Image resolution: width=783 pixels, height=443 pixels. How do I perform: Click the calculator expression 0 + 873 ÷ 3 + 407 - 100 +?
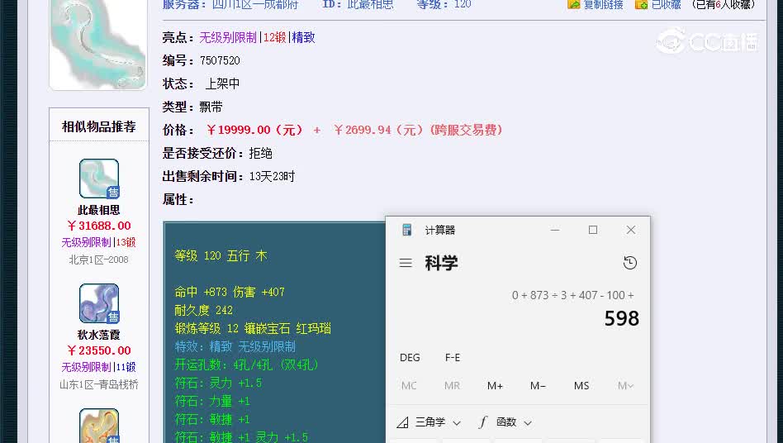click(572, 295)
